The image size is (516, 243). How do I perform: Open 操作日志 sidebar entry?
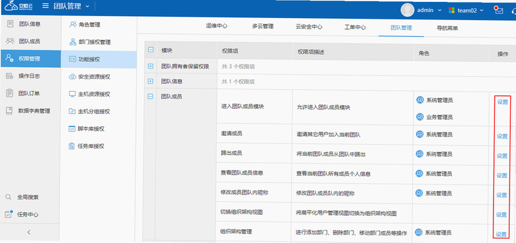(x=30, y=76)
